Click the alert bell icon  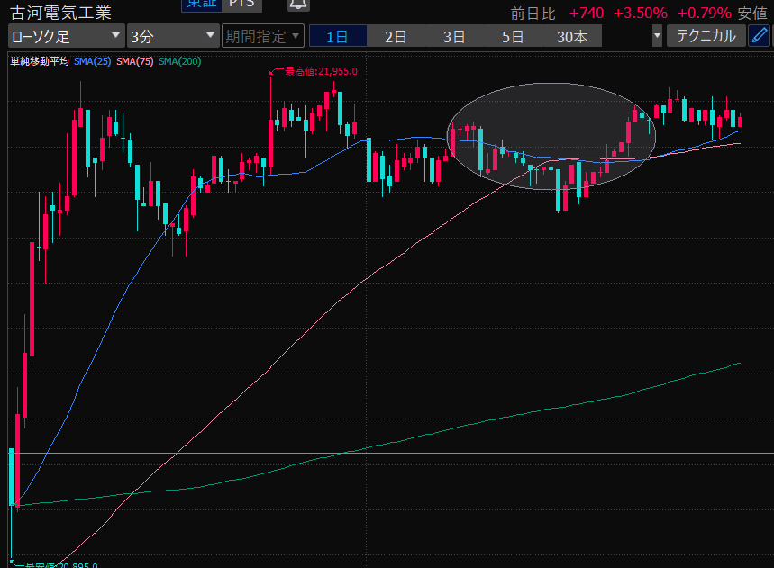(x=298, y=5)
